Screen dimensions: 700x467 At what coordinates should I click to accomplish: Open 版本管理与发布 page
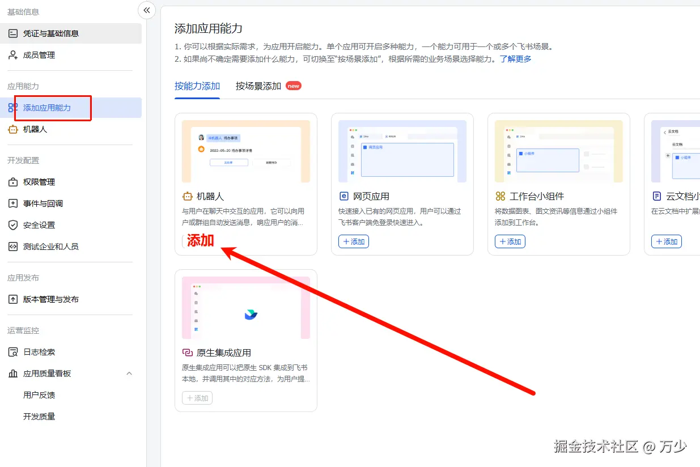tap(71, 299)
